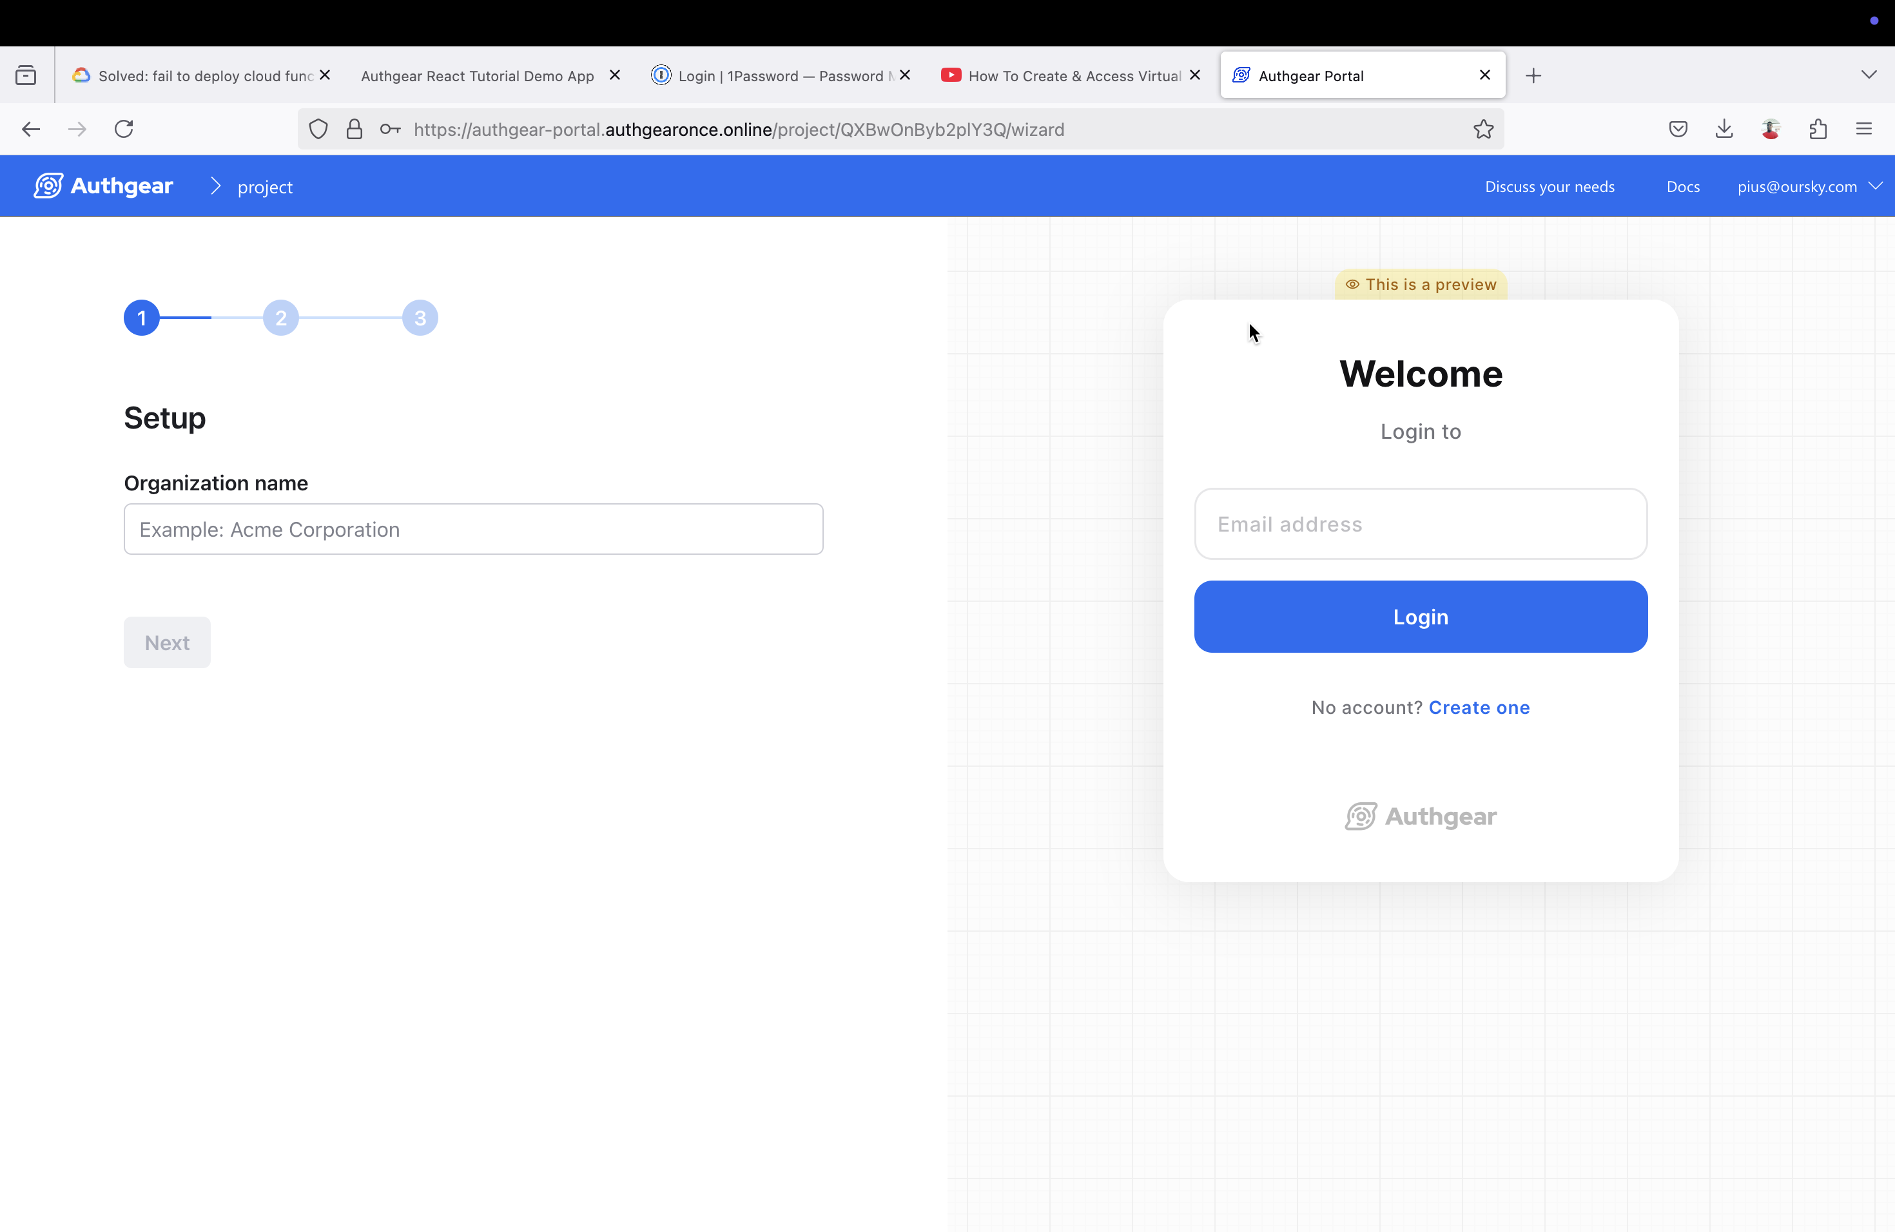Open the recent browsing sidebar icon
The height and width of the screenshot is (1232, 1895).
pos(26,75)
